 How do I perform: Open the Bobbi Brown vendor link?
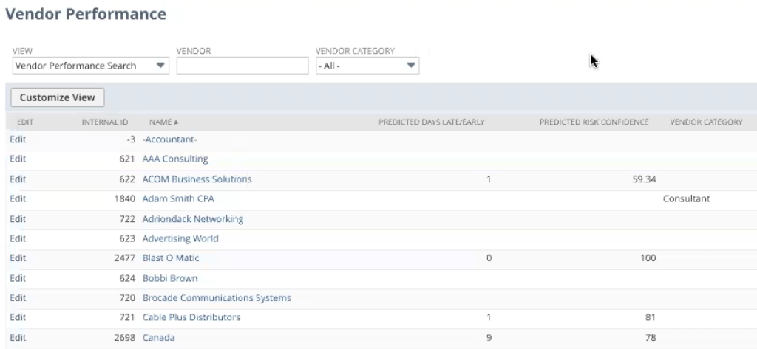pyautogui.click(x=170, y=278)
